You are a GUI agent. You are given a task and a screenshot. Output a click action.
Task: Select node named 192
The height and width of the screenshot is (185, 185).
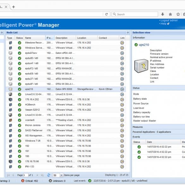[27, 146]
